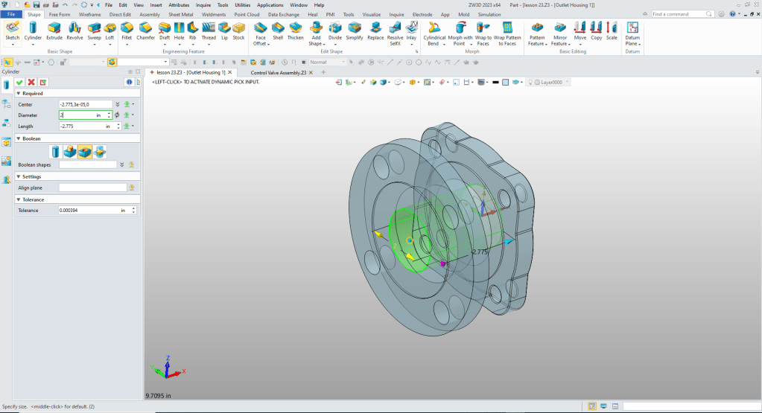Cancel the Cylinder command with red X
Viewport: 762px width, 413px height.
[x=31, y=82]
